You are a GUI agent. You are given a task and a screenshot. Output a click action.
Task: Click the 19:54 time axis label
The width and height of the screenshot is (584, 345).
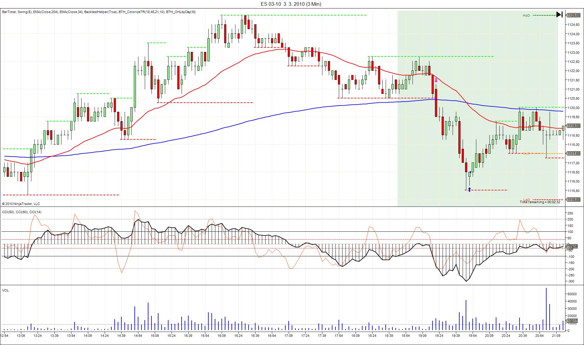coord(472,336)
